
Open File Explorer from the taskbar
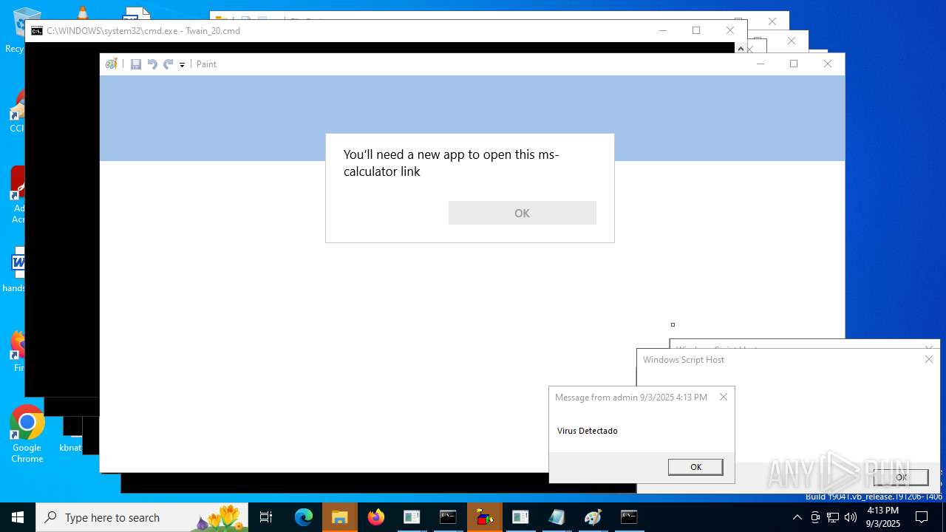(339, 517)
